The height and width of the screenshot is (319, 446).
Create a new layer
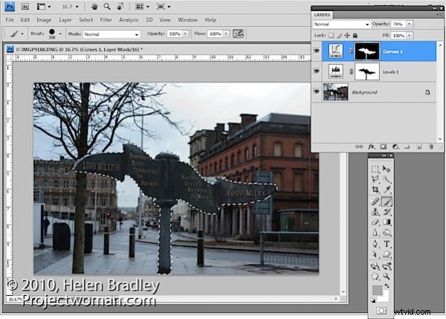(419, 146)
